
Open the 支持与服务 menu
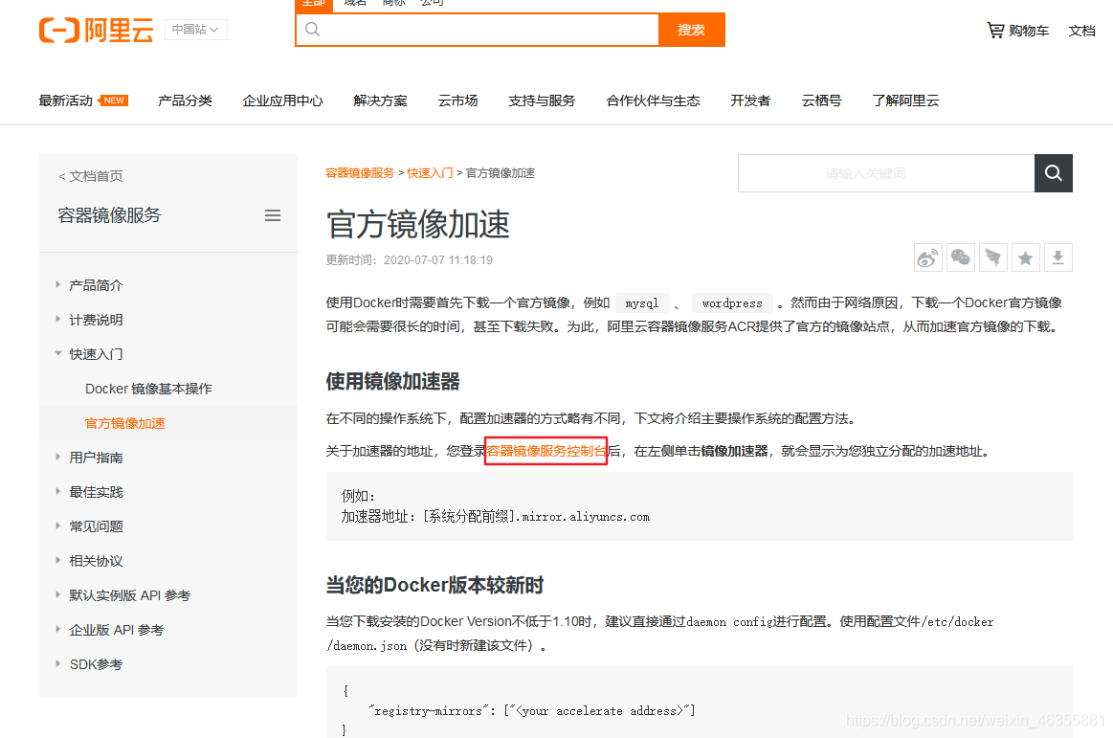click(542, 101)
